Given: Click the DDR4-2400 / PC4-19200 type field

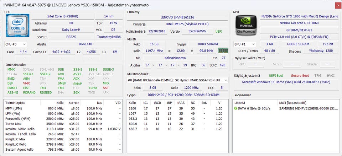Looking at the screenshot, I should point(184,95).
